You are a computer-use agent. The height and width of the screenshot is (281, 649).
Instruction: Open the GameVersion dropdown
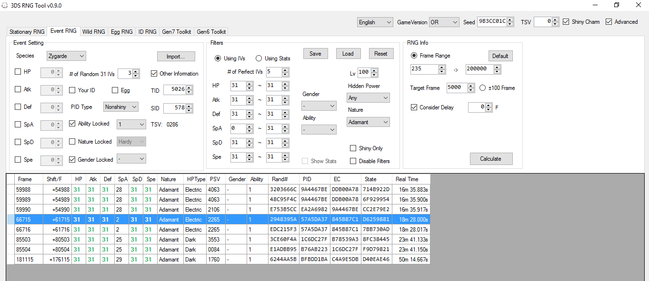click(444, 22)
